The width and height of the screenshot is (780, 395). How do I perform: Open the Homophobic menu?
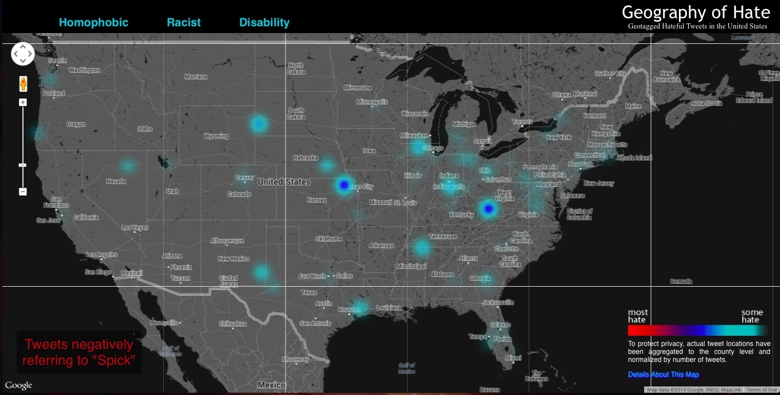coord(94,23)
